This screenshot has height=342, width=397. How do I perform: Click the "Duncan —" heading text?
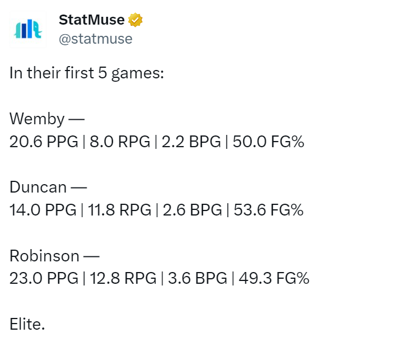coord(48,187)
